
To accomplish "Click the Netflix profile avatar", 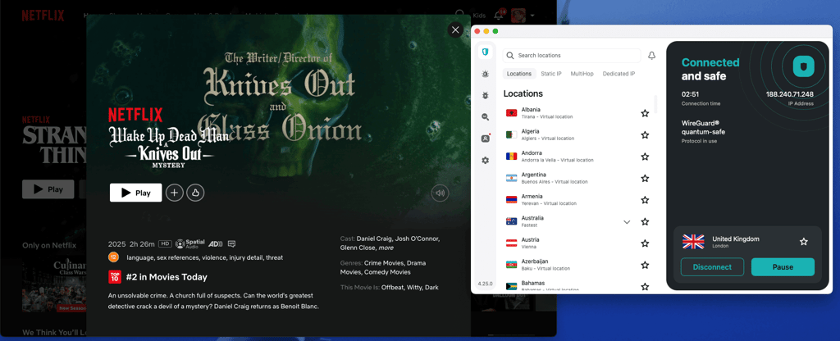I will pyautogui.click(x=518, y=15).
